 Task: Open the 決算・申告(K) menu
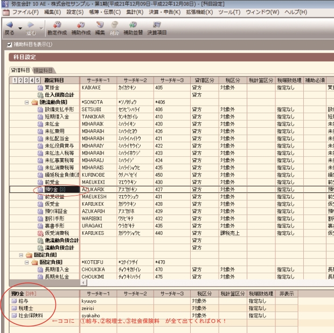[164, 12]
